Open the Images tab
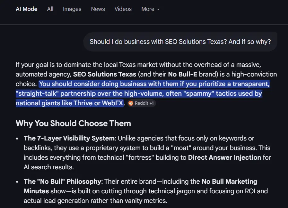The image size is (288, 208). click(72, 9)
